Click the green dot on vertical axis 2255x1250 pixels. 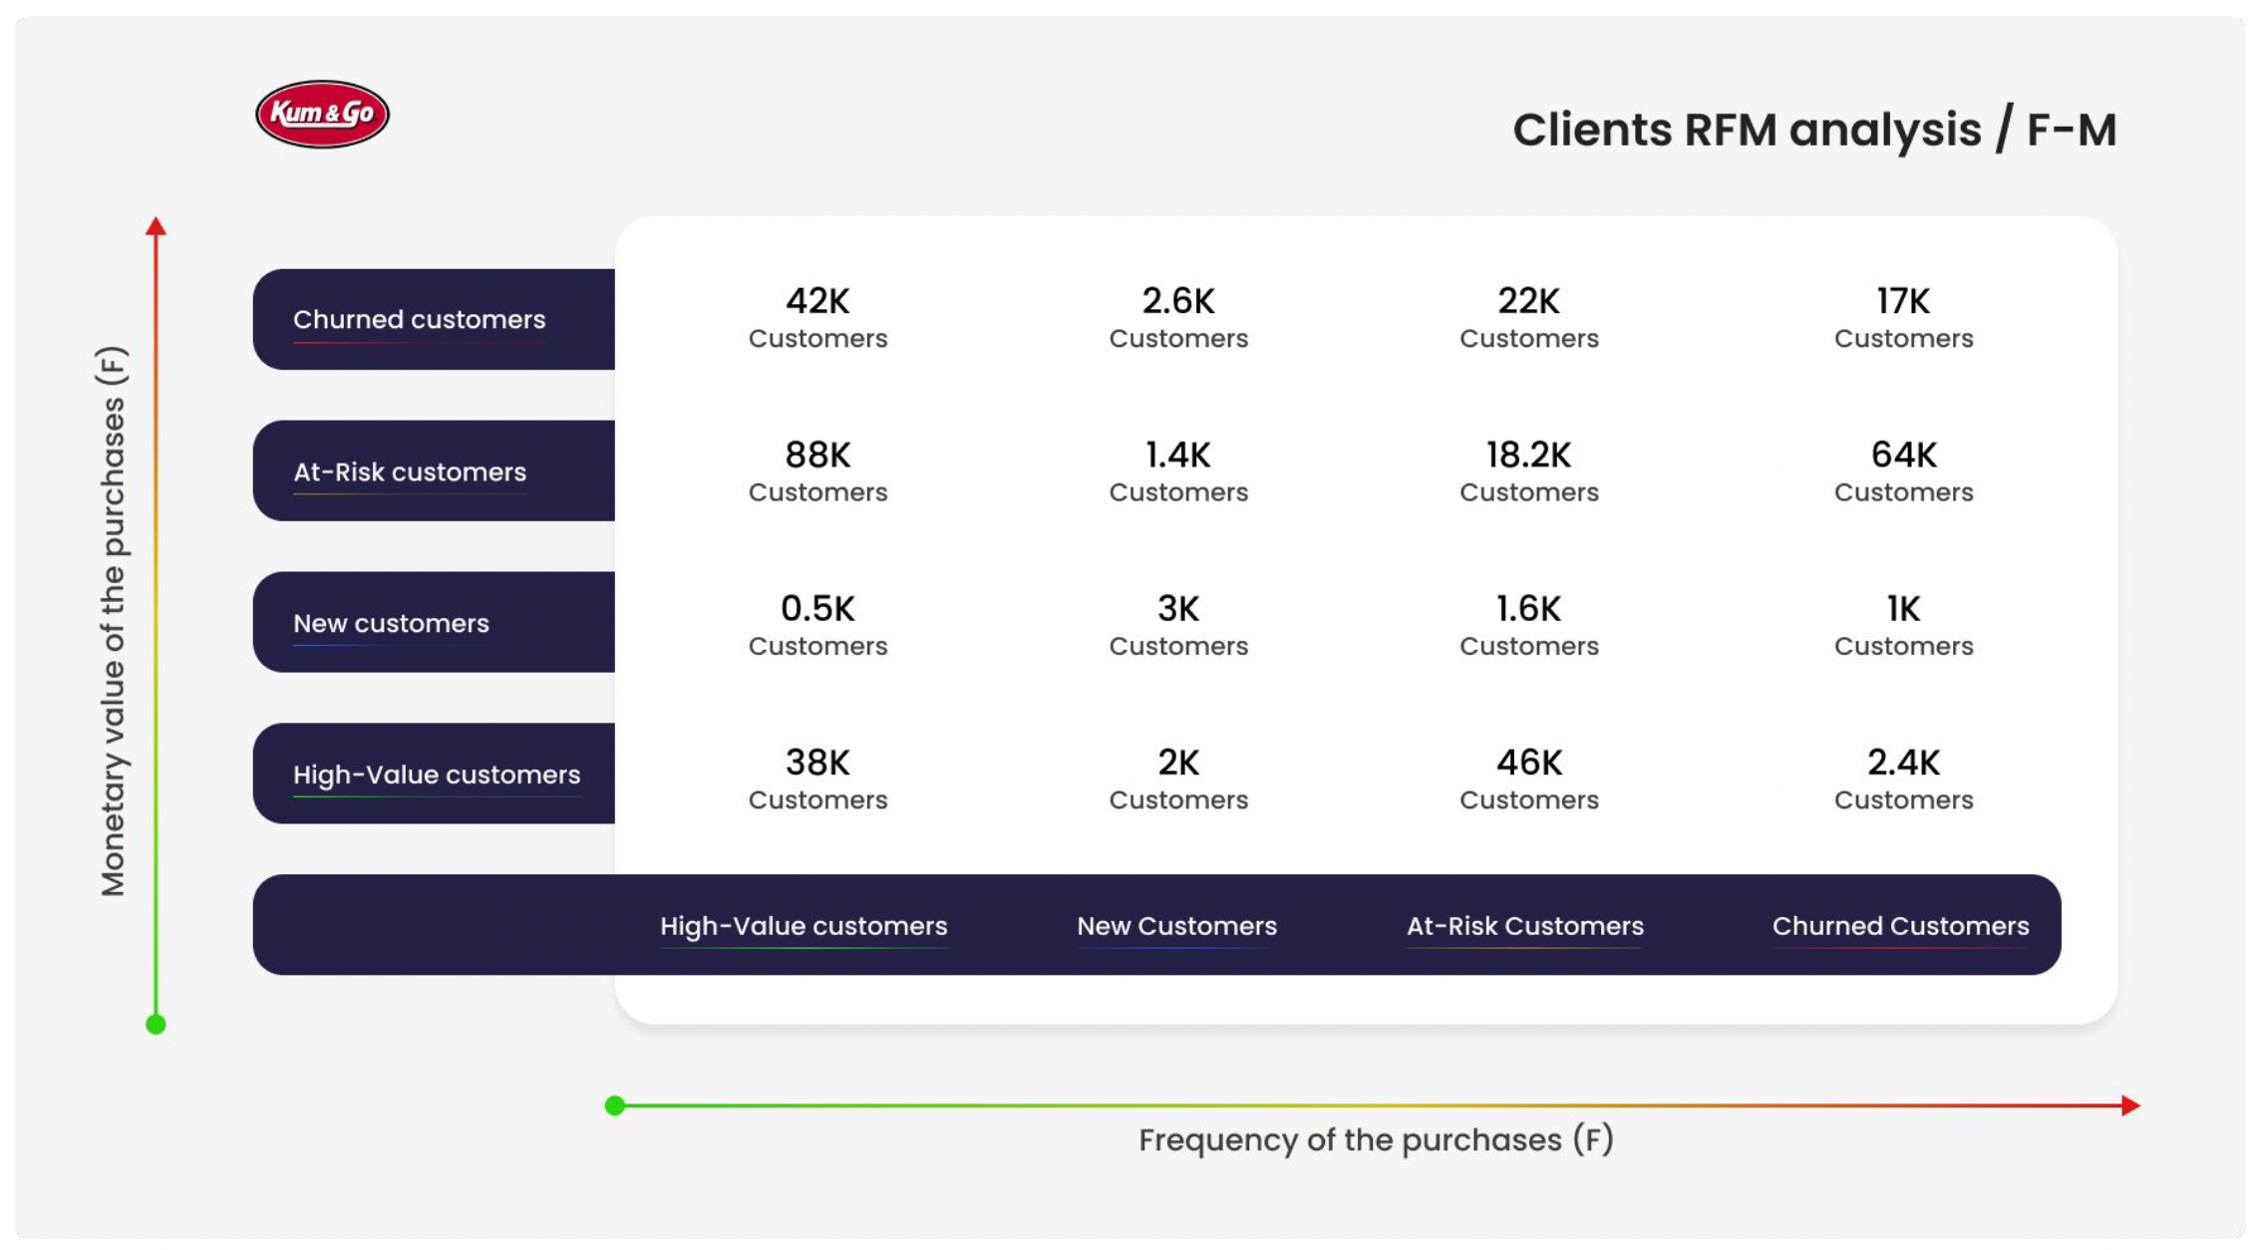click(156, 1024)
